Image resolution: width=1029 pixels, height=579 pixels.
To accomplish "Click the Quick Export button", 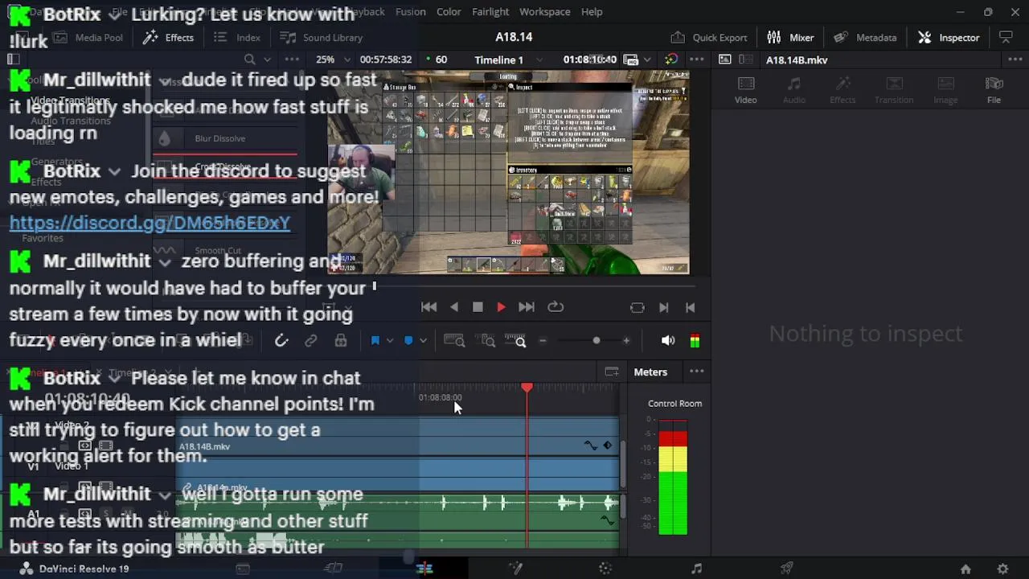I will click(x=709, y=37).
